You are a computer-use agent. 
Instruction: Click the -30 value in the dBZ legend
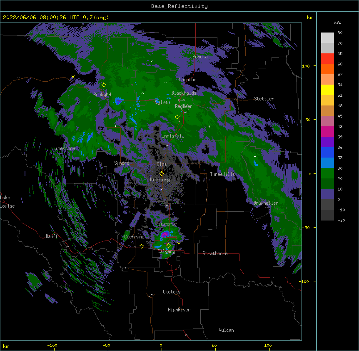tap(341, 220)
